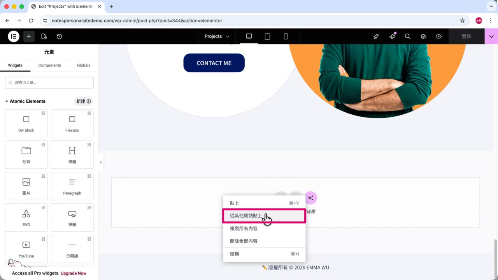Click the add element plus icon

[x=29, y=36]
